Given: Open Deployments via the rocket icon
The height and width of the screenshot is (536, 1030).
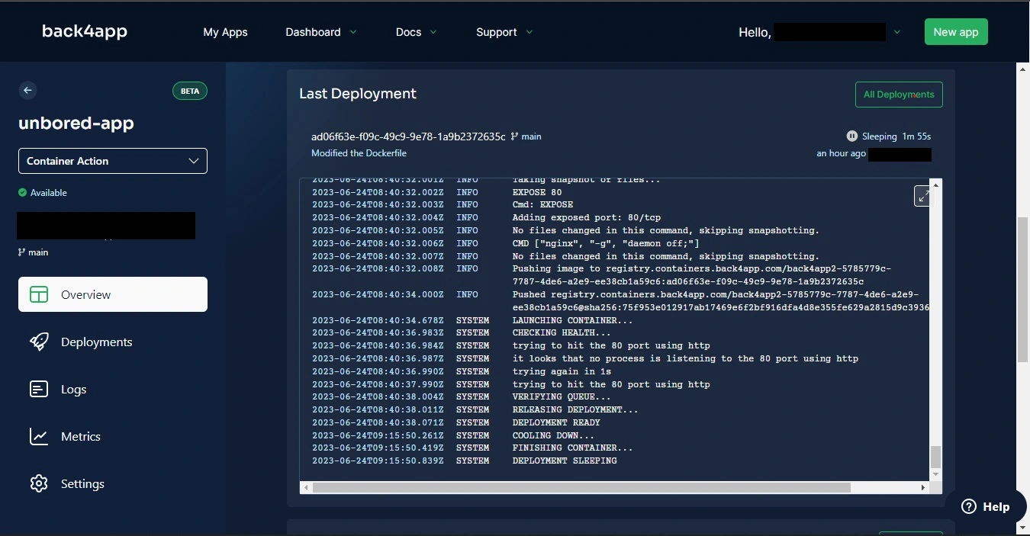Looking at the screenshot, I should click(38, 342).
